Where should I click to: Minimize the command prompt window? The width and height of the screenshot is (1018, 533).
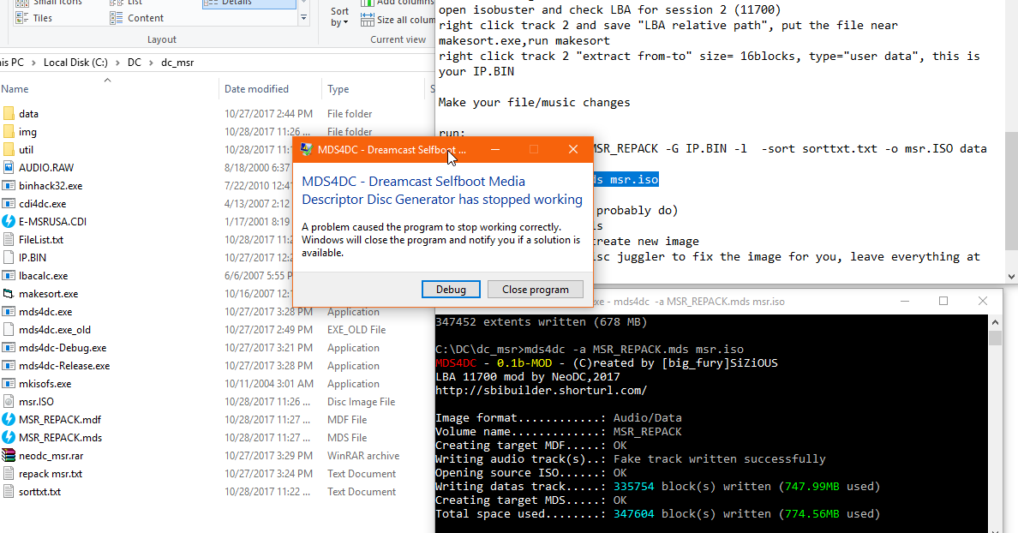tap(904, 302)
